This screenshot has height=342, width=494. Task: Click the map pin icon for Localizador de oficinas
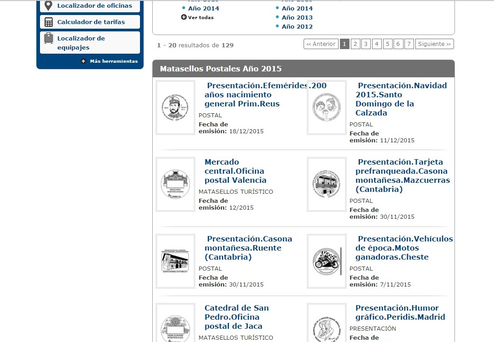(x=48, y=5)
